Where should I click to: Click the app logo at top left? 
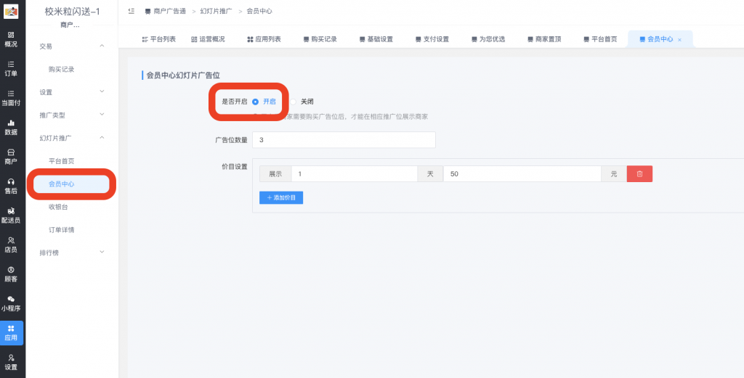[x=11, y=11]
